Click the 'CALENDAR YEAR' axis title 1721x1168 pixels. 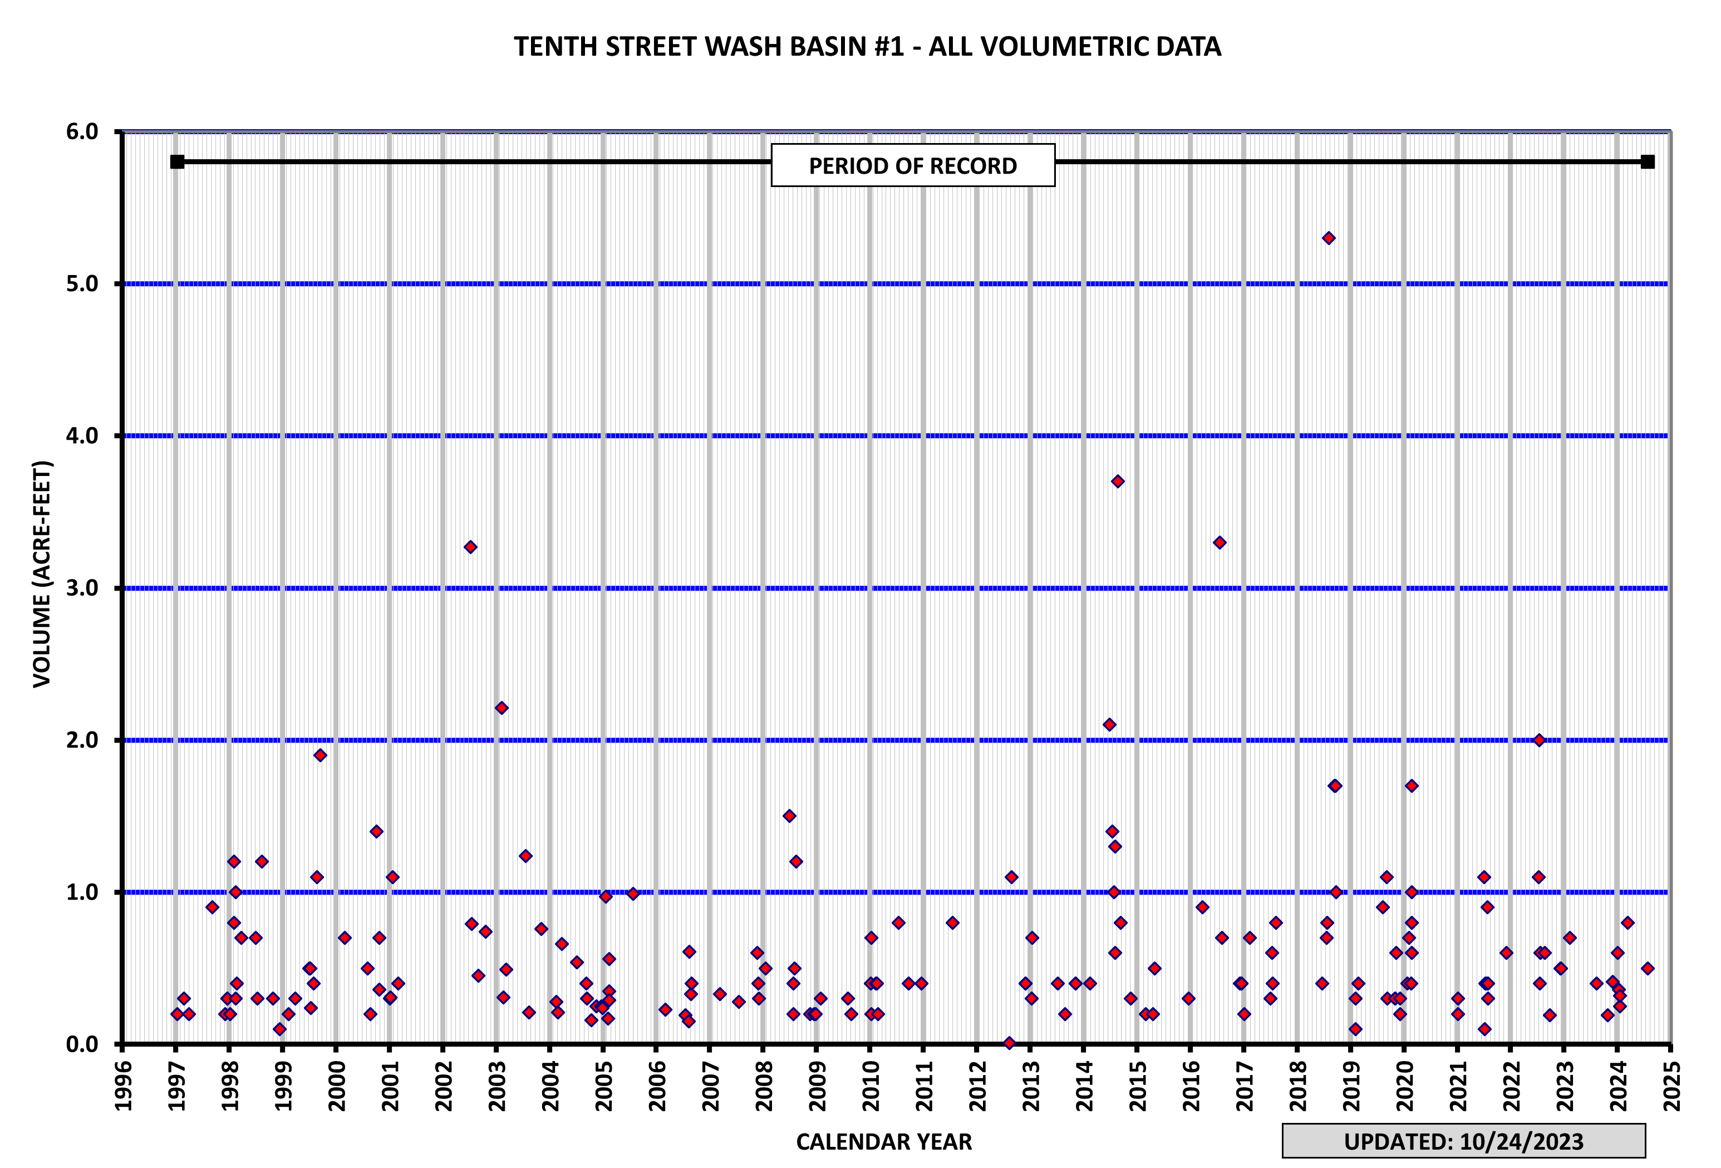click(x=883, y=1141)
